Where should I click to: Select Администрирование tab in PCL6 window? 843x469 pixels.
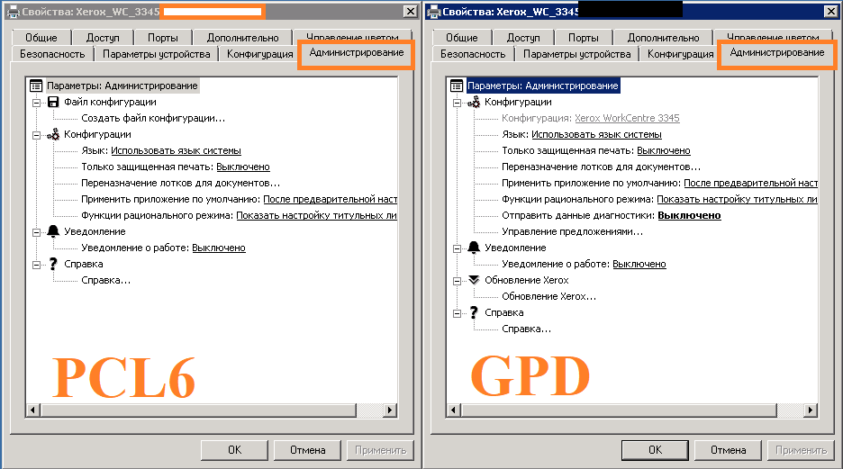pos(357,52)
